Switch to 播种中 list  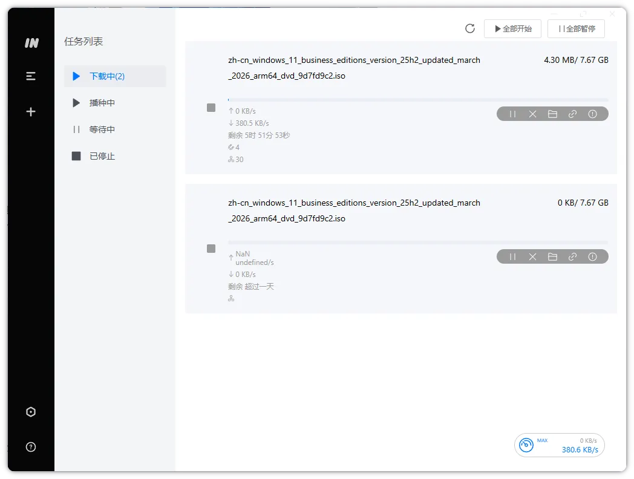(115, 103)
